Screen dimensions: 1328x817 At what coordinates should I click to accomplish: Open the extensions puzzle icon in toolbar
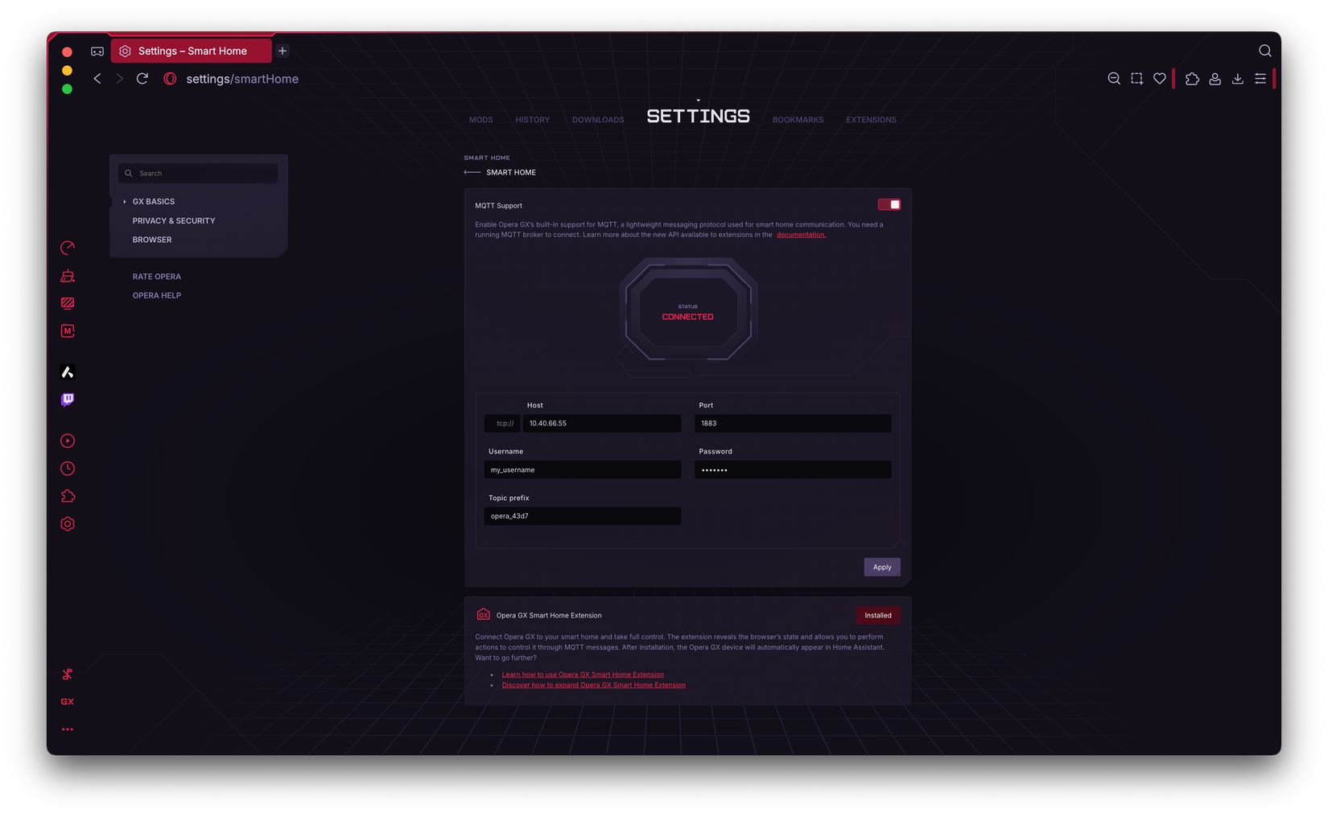[x=1192, y=79]
